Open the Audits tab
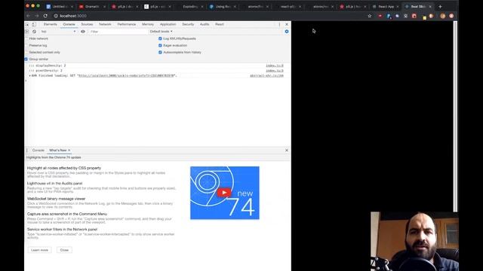 tap(205, 24)
